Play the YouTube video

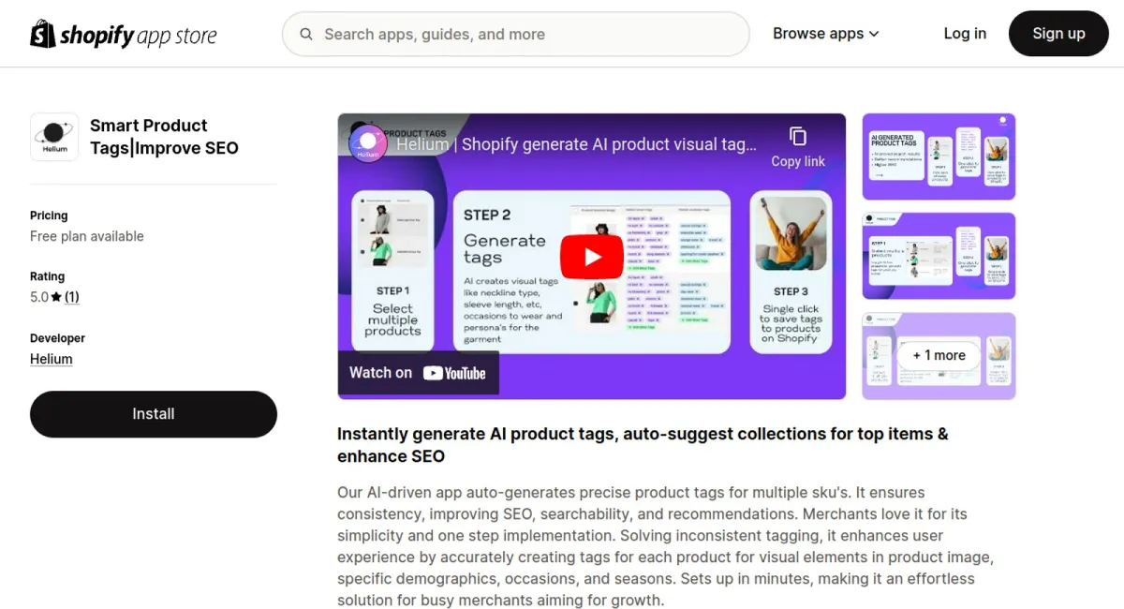pyautogui.click(x=592, y=256)
